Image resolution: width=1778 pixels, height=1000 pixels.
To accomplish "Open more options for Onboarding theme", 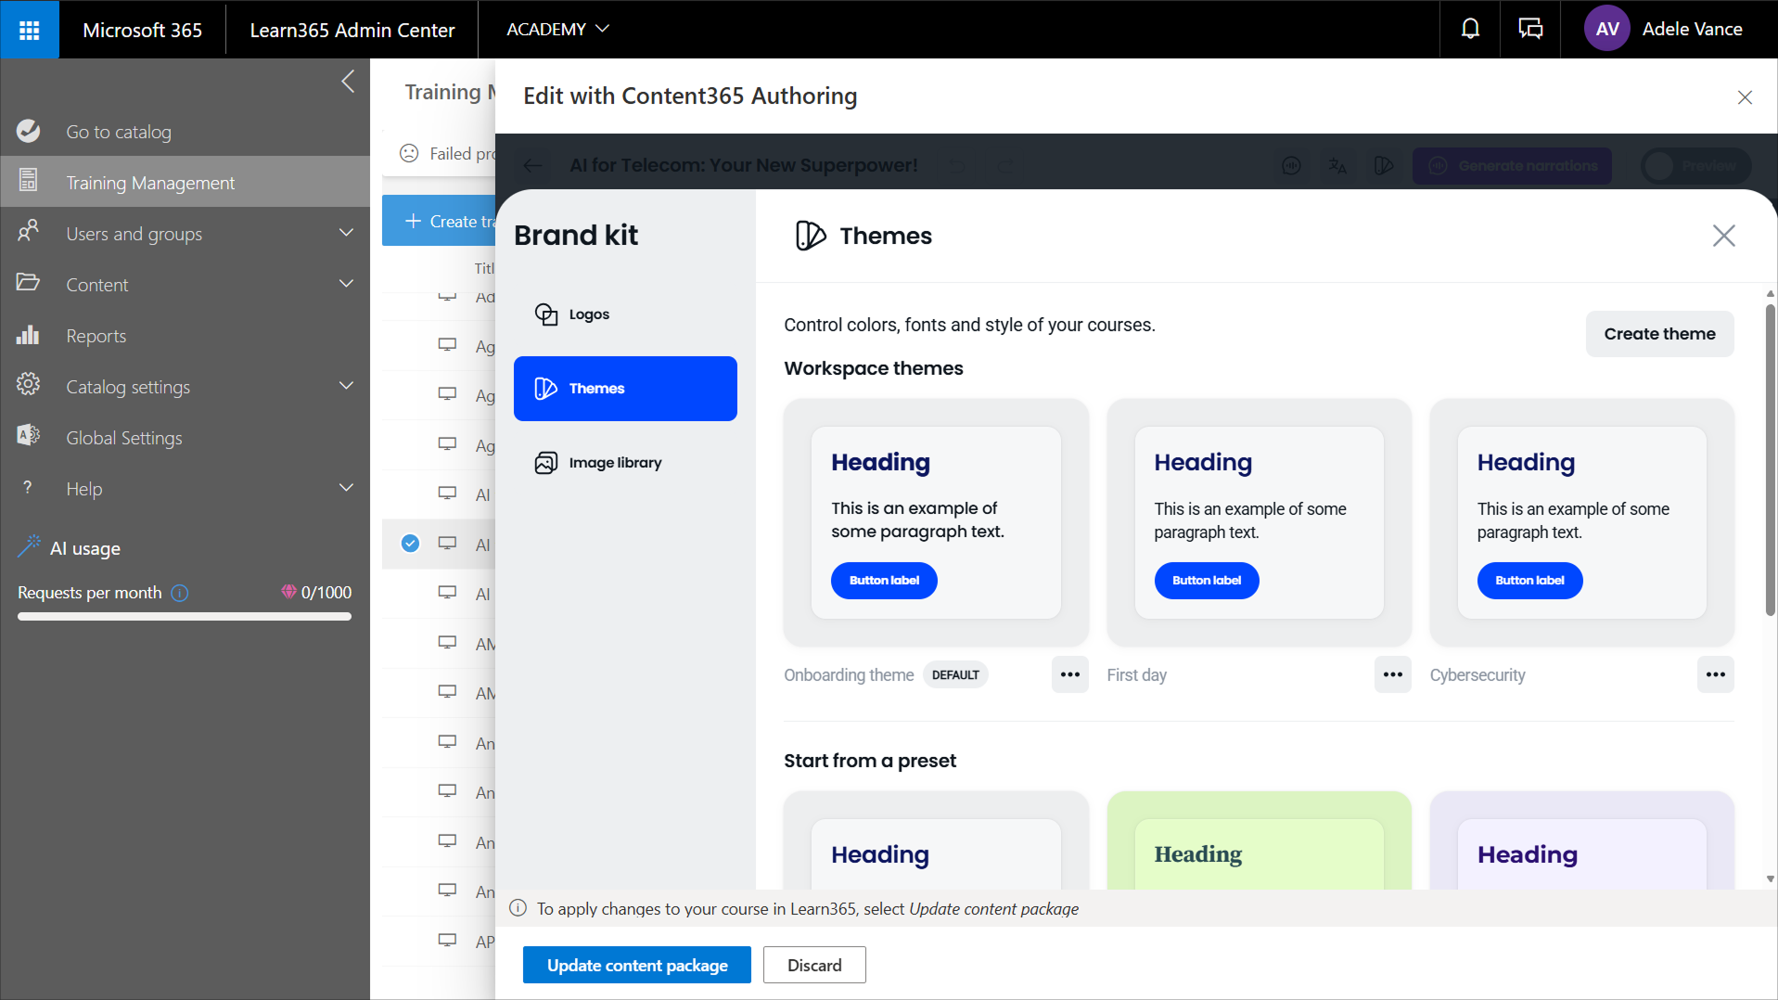I will tap(1069, 674).
